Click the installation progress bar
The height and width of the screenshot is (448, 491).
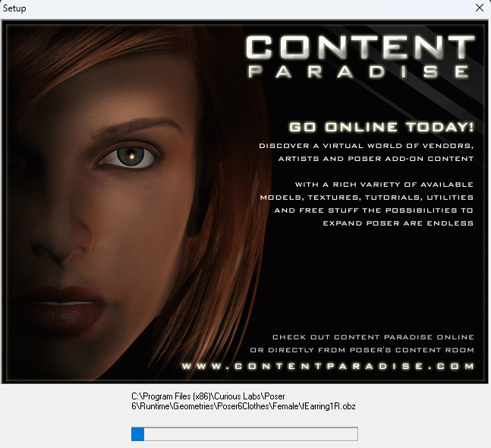pos(244,434)
